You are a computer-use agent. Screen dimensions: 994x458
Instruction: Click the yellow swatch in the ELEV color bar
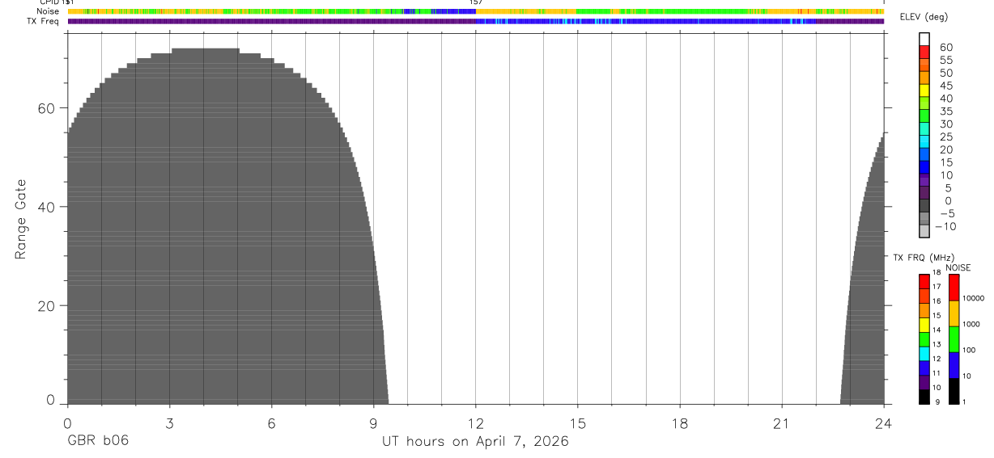tap(924, 90)
